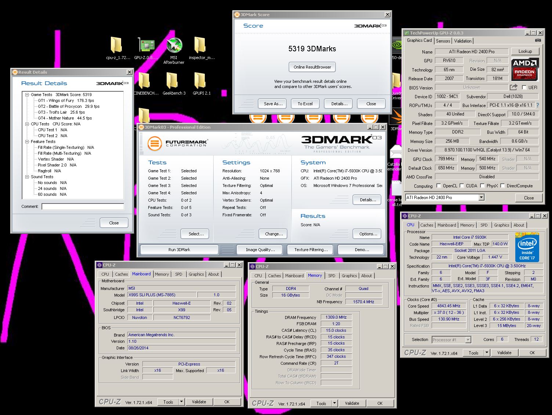The width and height of the screenshot is (552, 415).
Task: Click the Texture Filtering button
Action: [x=311, y=250]
